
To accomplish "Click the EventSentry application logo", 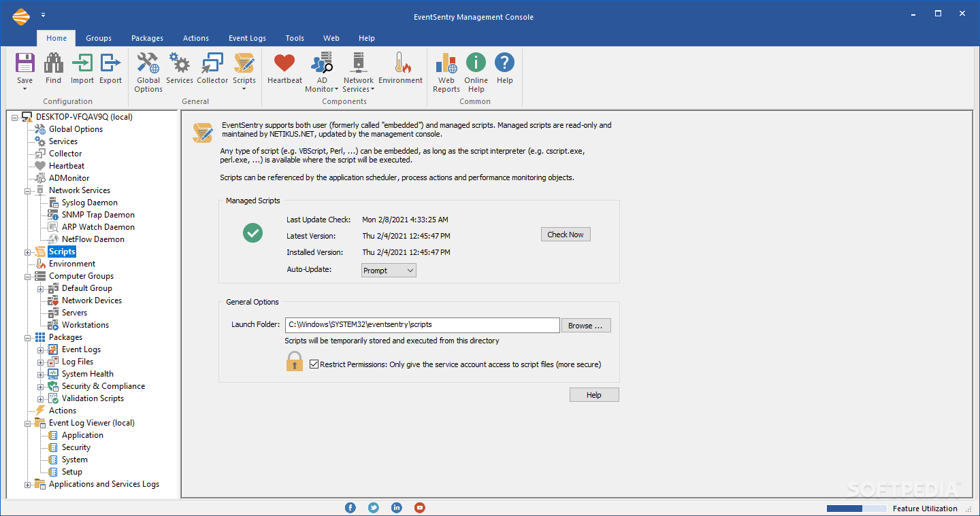I will [x=21, y=17].
